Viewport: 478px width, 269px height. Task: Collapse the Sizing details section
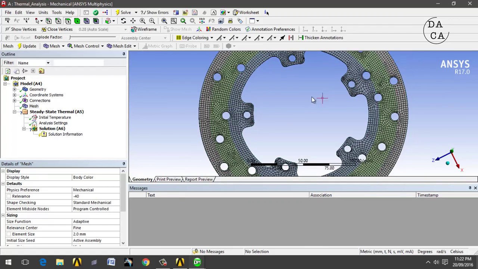tap(3, 215)
